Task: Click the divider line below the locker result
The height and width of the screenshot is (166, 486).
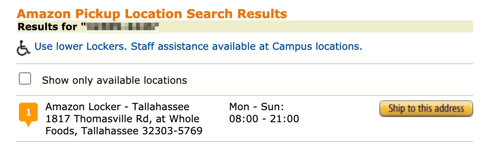Action: pyautogui.click(x=245, y=141)
